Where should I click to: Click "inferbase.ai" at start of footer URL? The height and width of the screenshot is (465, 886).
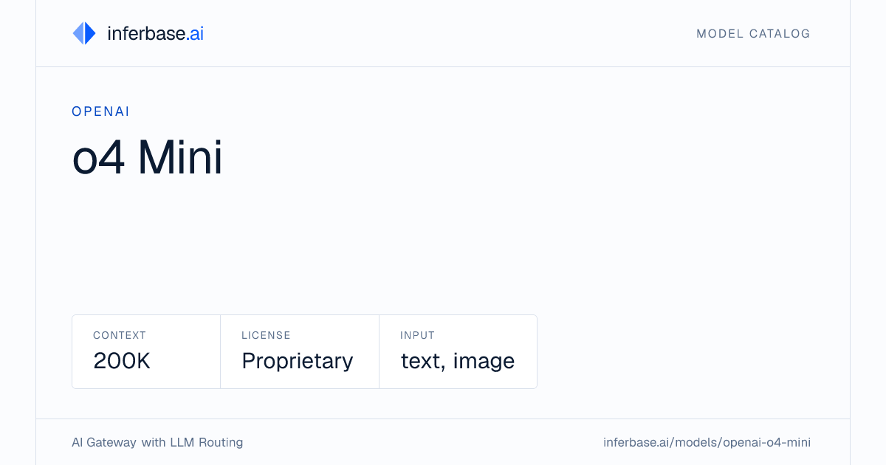tap(636, 442)
